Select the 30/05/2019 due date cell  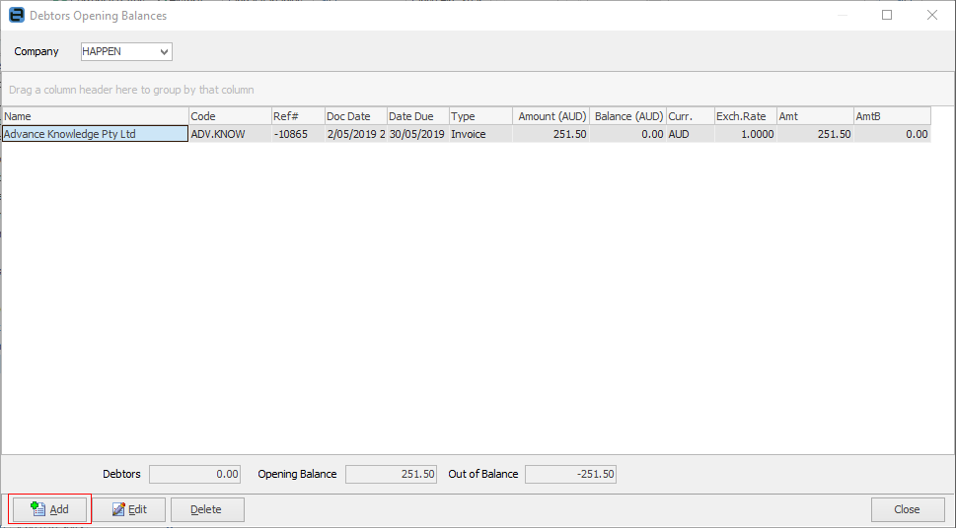pyautogui.click(x=418, y=134)
